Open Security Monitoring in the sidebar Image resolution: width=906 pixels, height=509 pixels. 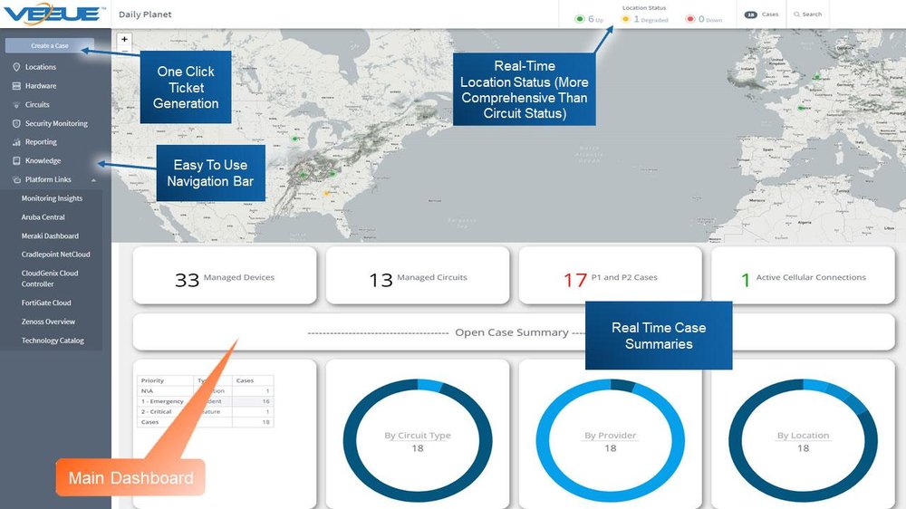(56, 124)
